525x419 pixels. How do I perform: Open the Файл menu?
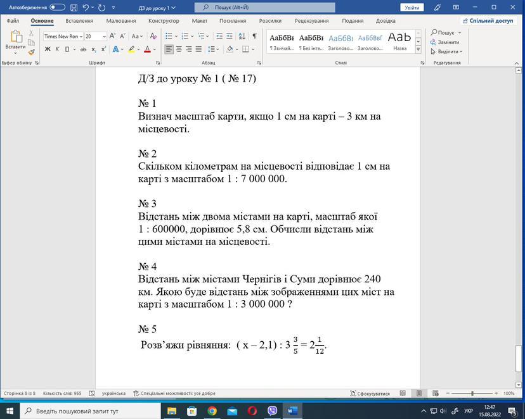(13, 21)
